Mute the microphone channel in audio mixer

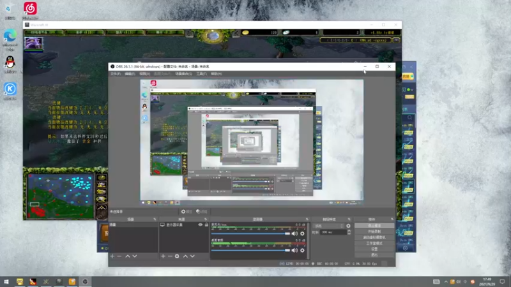[x=294, y=233]
